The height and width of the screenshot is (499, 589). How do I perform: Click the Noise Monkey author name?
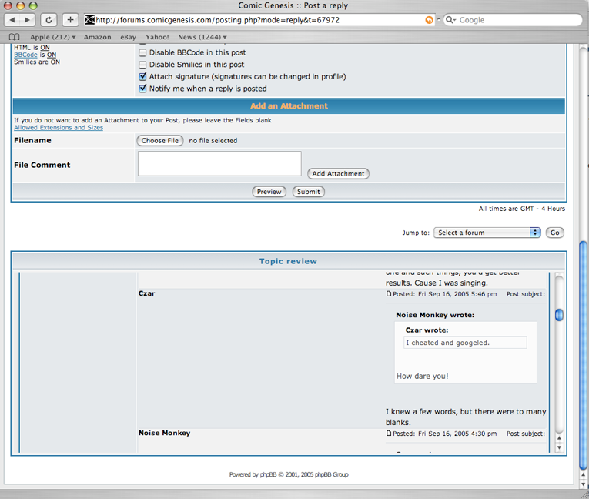pos(164,433)
